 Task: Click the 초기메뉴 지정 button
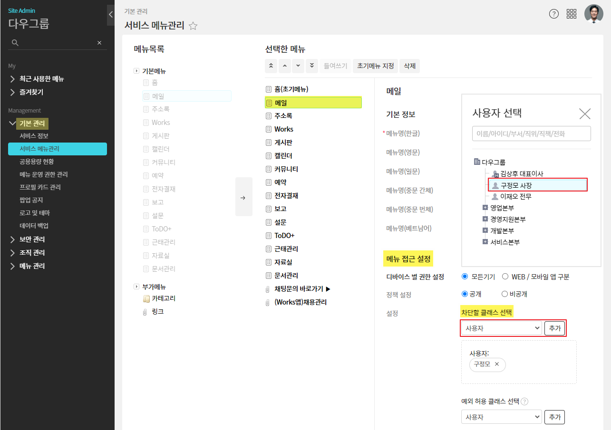tap(376, 66)
